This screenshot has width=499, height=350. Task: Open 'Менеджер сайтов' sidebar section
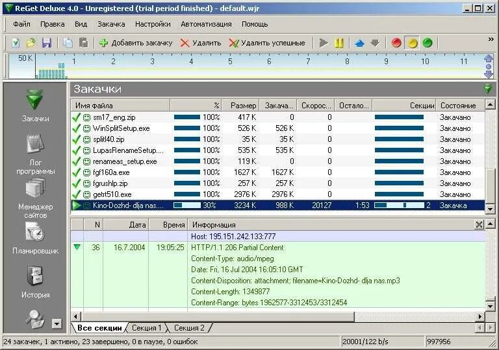[35, 198]
